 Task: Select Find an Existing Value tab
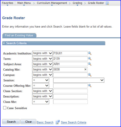(x=19, y=35)
